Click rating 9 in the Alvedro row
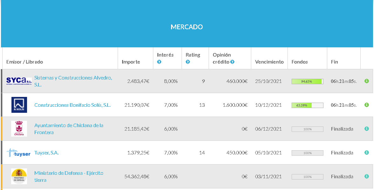Viewport: 374px width, 190px height. pyautogui.click(x=204, y=81)
